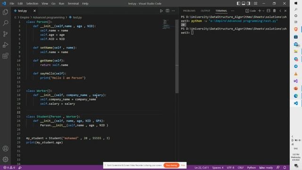Open the feedback icon in status bar
Image resolution: width=302 pixels, height=170 pixels.
click(278, 168)
